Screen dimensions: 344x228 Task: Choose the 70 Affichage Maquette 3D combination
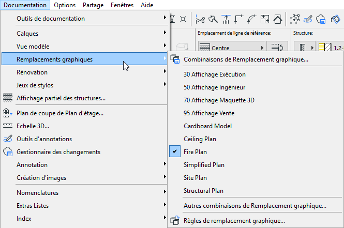click(256, 100)
